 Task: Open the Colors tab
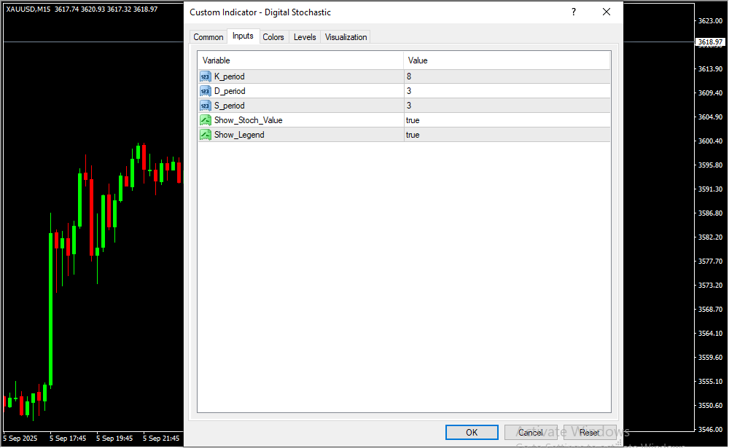273,37
